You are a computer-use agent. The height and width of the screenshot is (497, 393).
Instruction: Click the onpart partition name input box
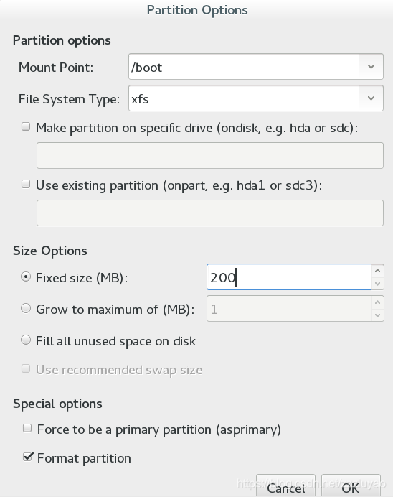[x=210, y=213]
